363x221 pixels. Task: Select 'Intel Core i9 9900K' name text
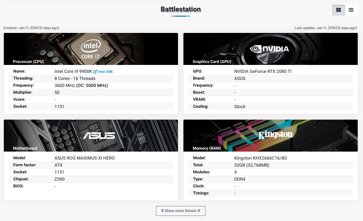73,72
